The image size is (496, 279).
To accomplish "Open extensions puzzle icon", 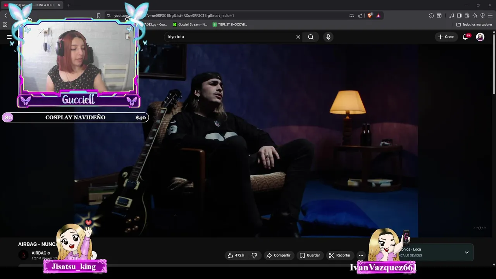I will pos(431,15).
